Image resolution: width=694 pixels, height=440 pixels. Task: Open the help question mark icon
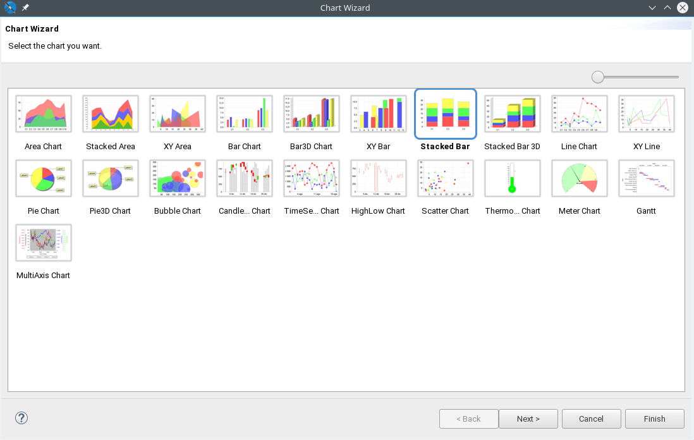pyautogui.click(x=21, y=418)
